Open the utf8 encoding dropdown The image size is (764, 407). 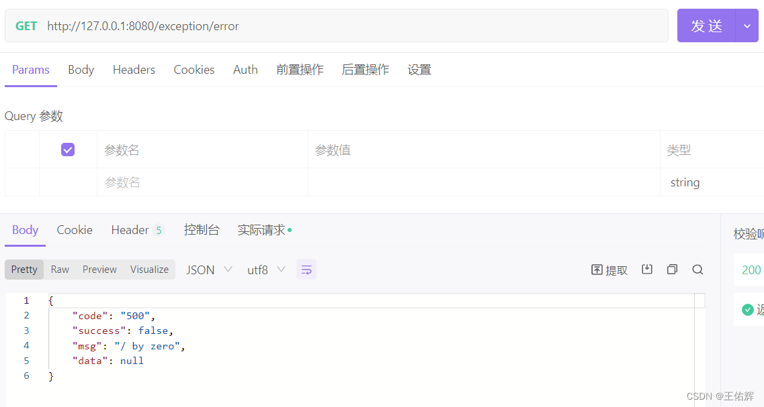[266, 270]
